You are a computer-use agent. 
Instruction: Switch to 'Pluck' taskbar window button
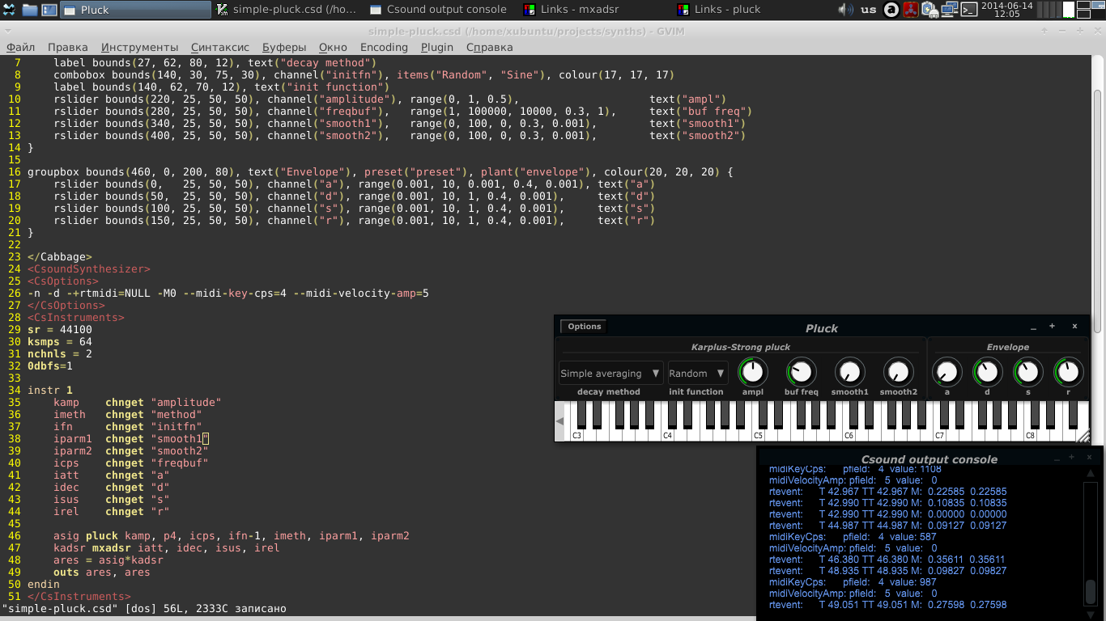pyautogui.click(x=135, y=10)
